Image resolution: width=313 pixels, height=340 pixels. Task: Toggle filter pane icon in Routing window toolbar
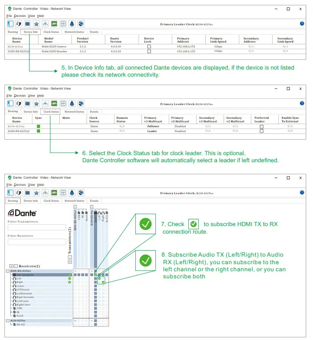10,192
